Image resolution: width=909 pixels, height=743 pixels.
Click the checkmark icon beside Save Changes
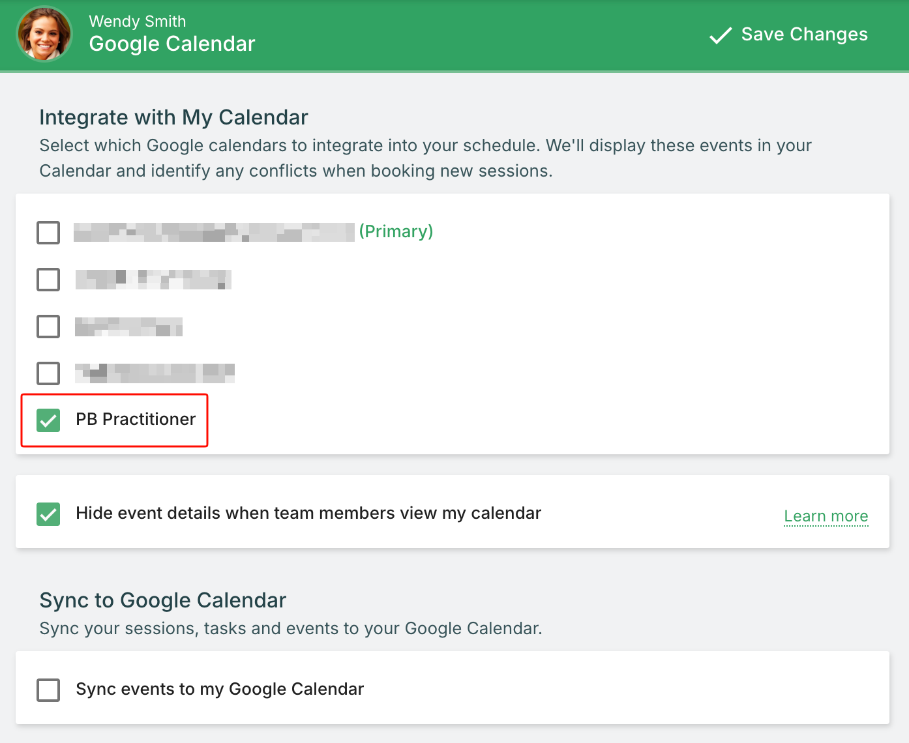(x=721, y=35)
